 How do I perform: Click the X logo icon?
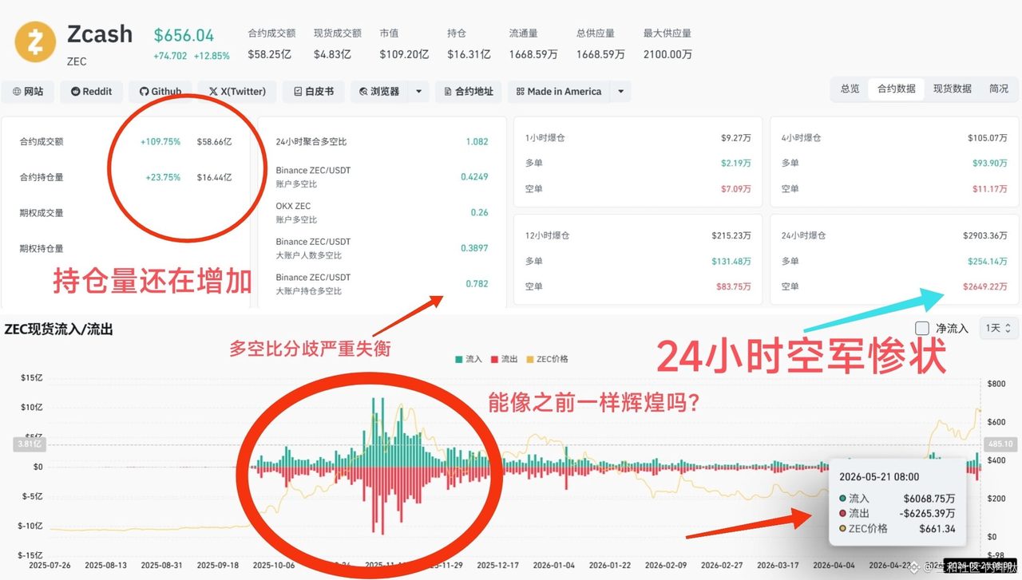(213, 92)
